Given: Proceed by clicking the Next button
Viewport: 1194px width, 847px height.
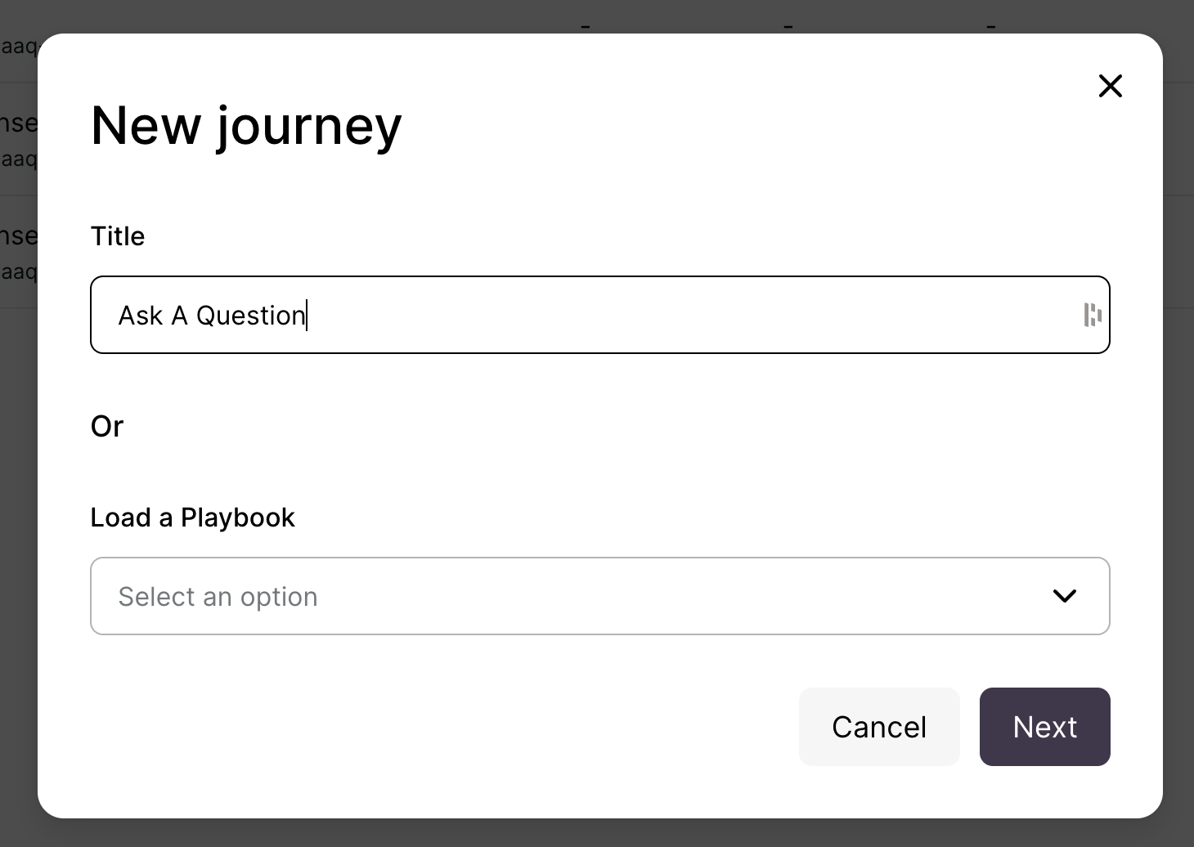Looking at the screenshot, I should [x=1044, y=727].
